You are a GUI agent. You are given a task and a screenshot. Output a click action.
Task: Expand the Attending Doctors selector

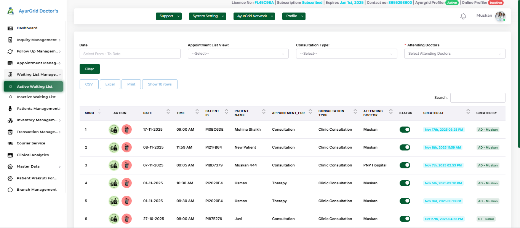(454, 54)
